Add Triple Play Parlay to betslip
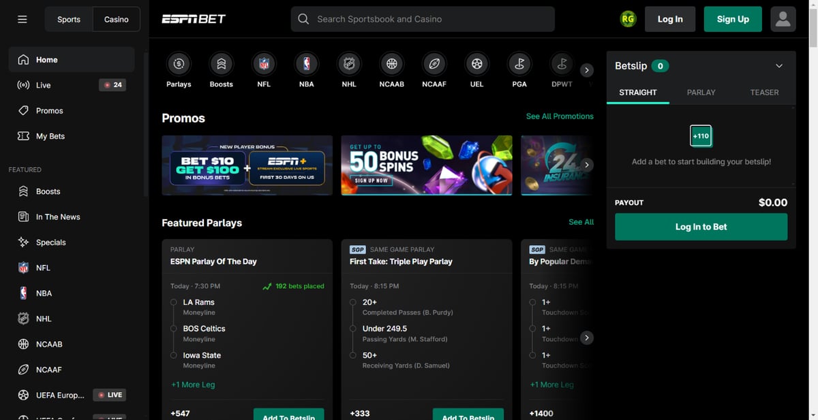The height and width of the screenshot is (420, 818). 468,414
